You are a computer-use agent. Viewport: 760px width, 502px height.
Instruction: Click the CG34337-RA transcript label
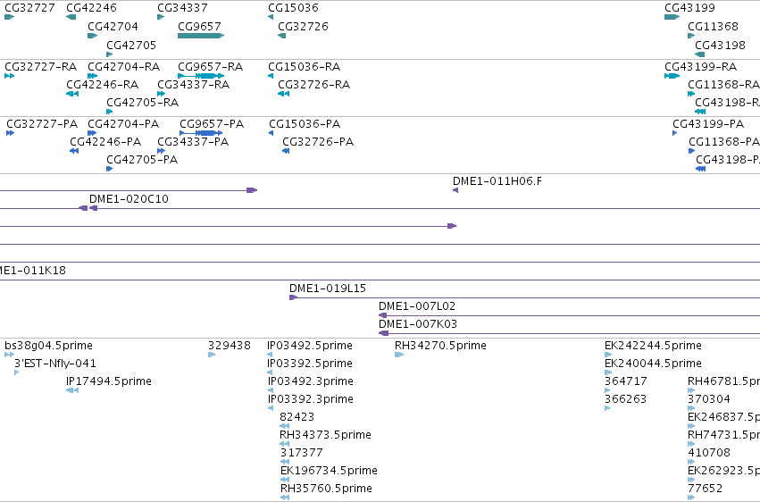(x=194, y=85)
